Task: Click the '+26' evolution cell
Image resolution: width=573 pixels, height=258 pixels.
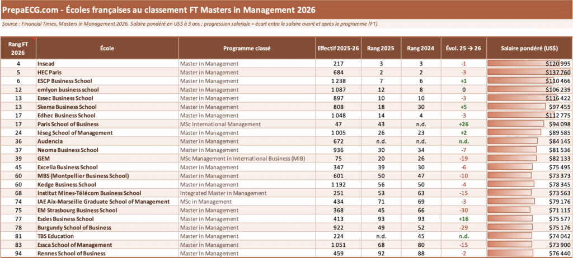Action: (x=464, y=124)
